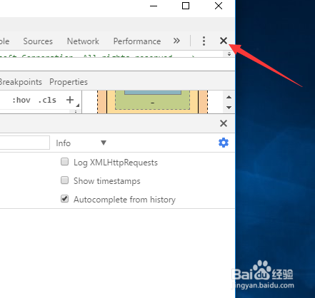Uncheck Autocomplete from history
The height and width of the screenshot is (298, 315).
click(x=64, y=199)
